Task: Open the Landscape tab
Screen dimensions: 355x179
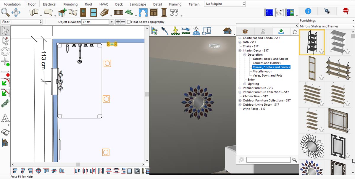Action: [138, 4]
